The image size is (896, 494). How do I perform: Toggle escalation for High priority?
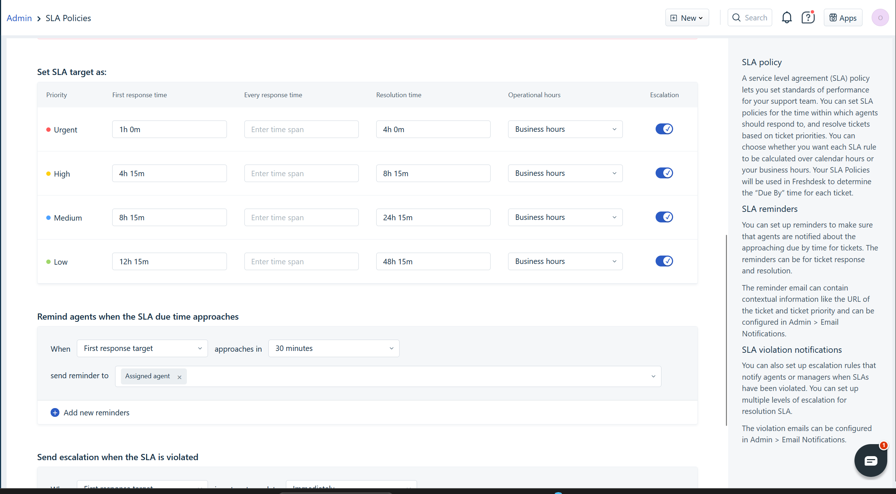(664, 173)
